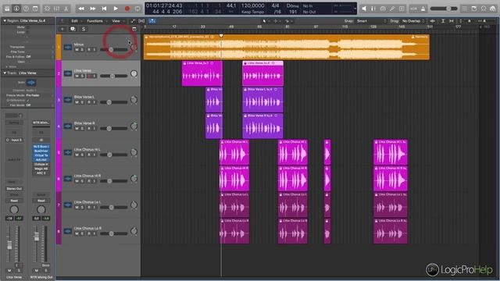Toggle the region Mute checkbox
The height and width of the screenshot is (281, 500).
click(28, 27)
